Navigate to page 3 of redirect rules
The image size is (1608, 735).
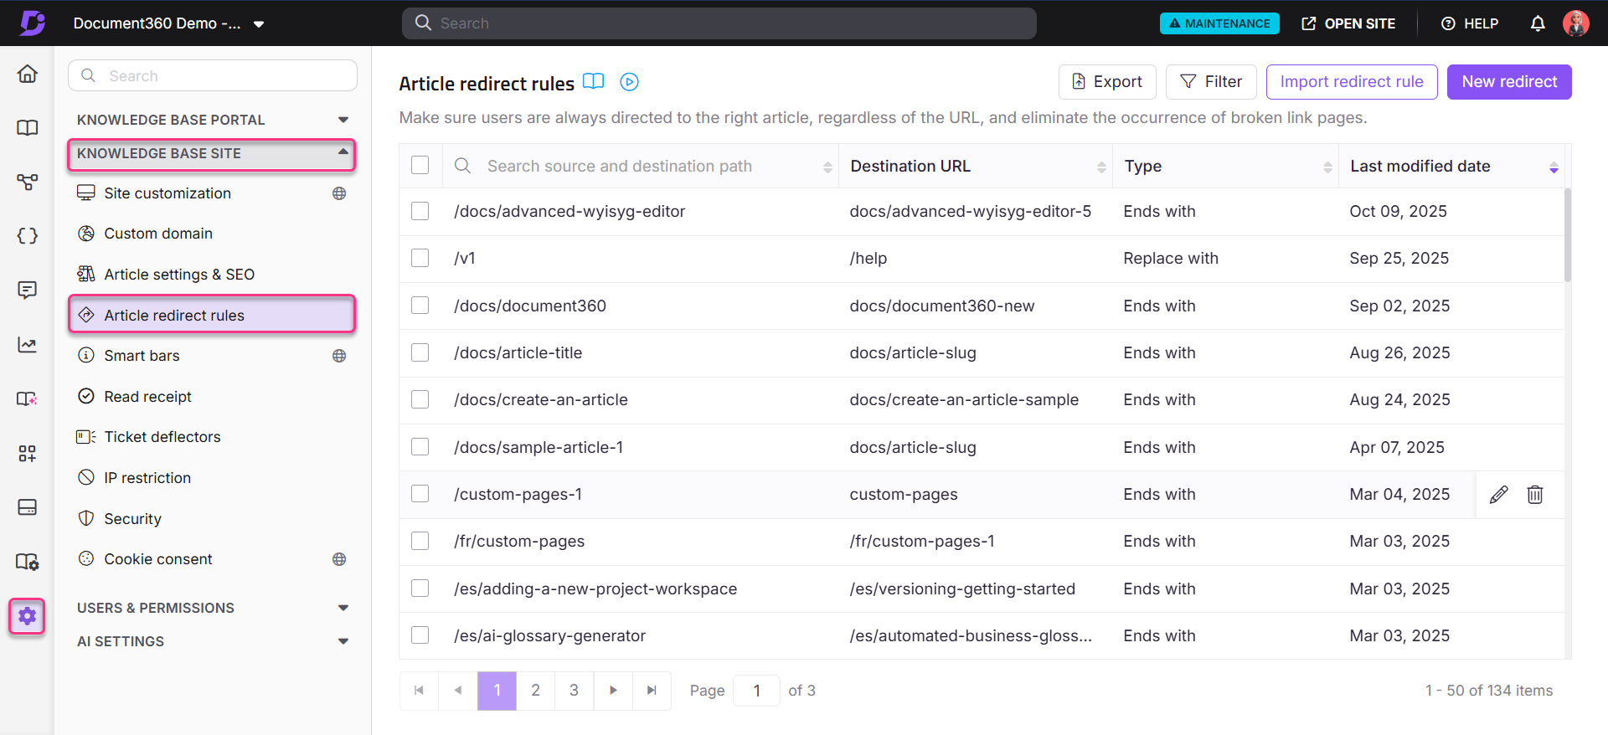tap(574, 690)
